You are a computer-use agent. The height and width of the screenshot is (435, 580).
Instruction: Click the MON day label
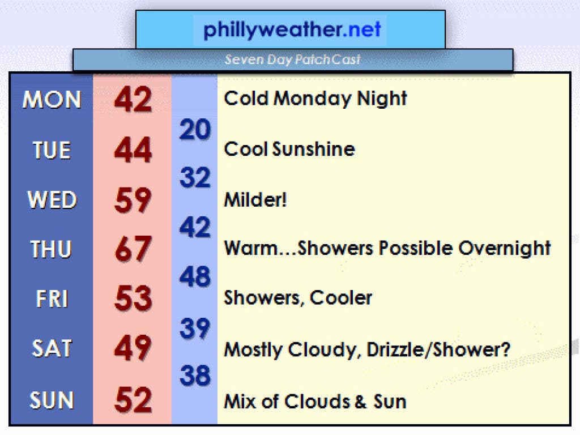coord(52,99)
